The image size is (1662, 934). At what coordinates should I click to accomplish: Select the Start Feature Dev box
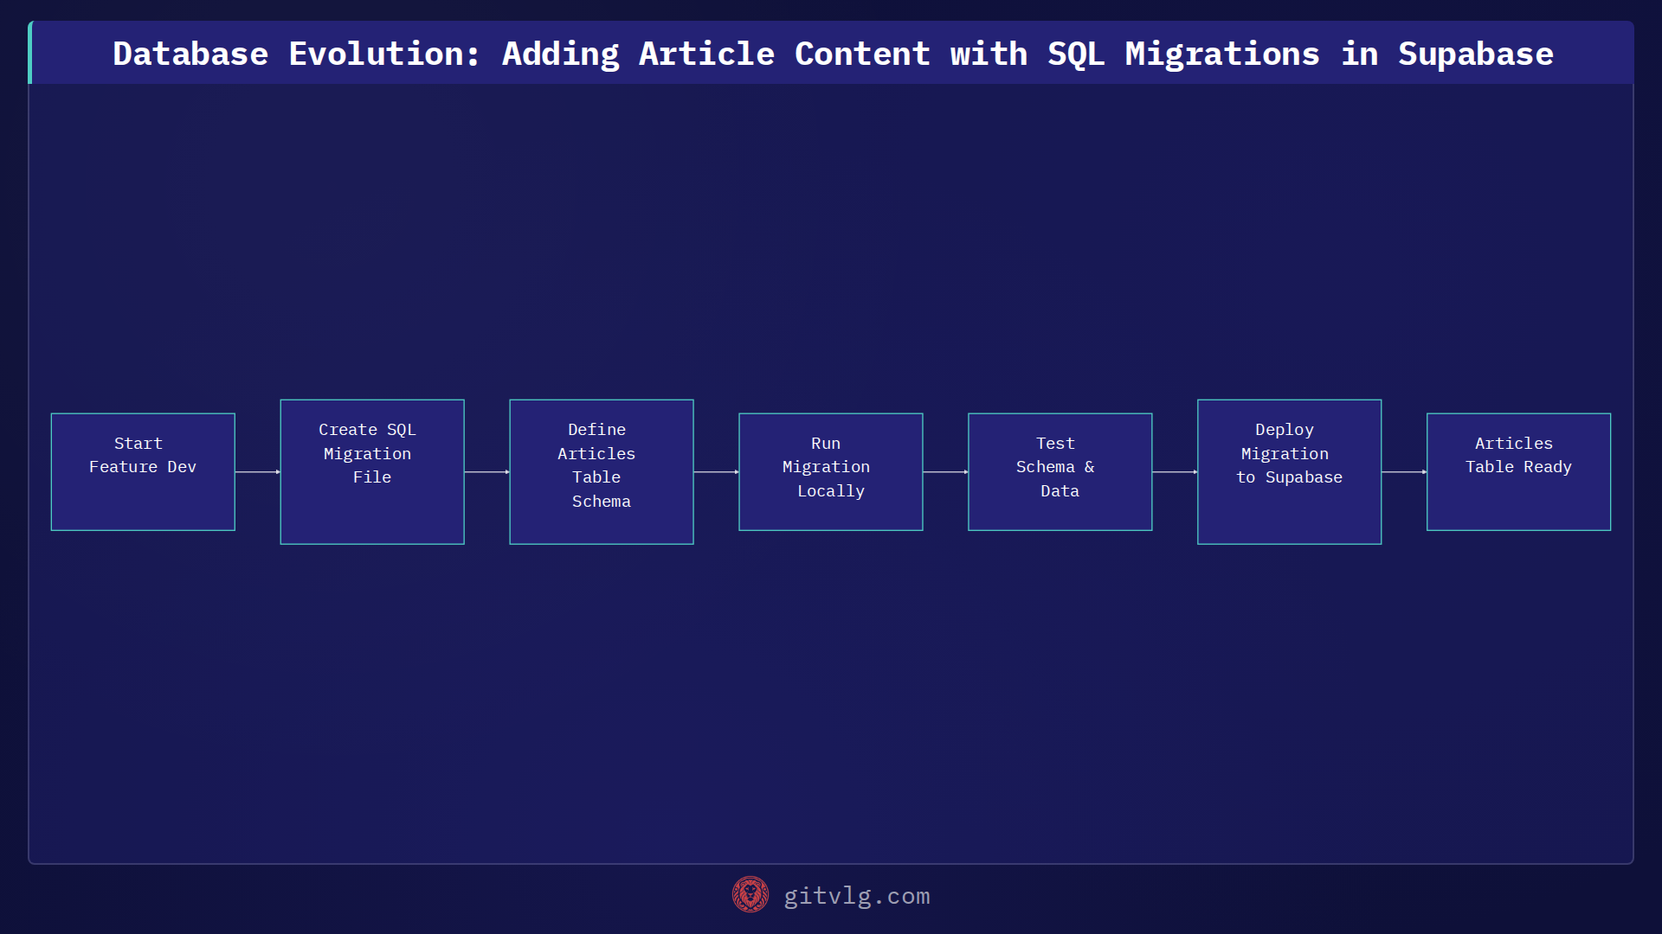point(143,471)
